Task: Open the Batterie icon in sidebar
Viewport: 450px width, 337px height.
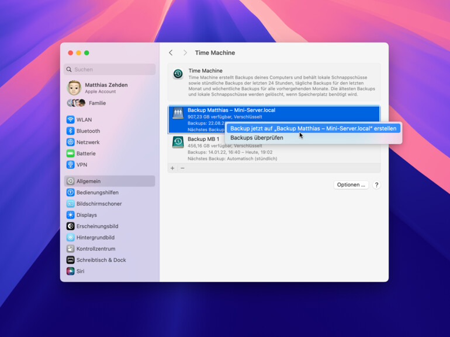Action: pos(70,153)
